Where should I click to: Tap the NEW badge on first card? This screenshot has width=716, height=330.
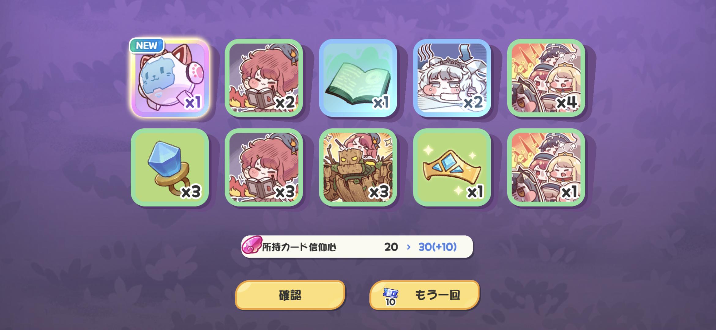coord(147,46)
